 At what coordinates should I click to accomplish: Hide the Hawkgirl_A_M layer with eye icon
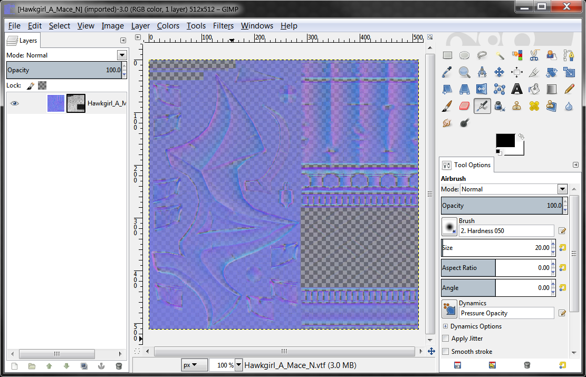coord(15,103)
